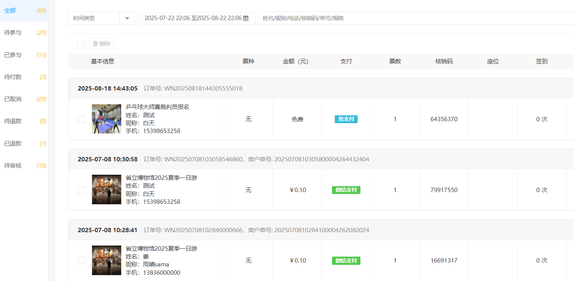This screenshot has height=281, width=574.
Task: Open the ping-pong match thumbnail
Action: [107, 119]
